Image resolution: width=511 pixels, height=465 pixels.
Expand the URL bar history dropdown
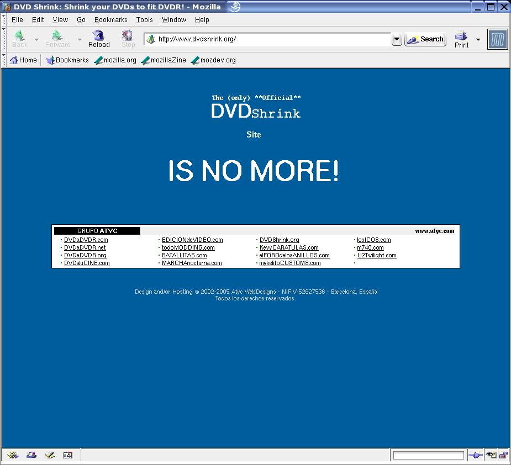point(397,39)
